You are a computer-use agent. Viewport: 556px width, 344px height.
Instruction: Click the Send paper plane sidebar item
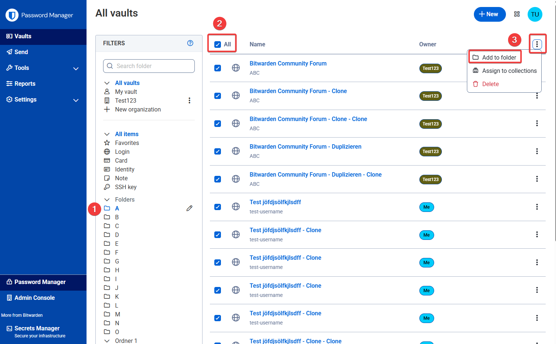pyautogui.click(x=21, y=52)
